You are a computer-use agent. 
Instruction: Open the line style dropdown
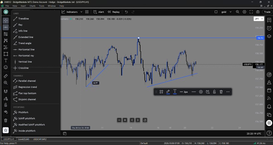194,92
